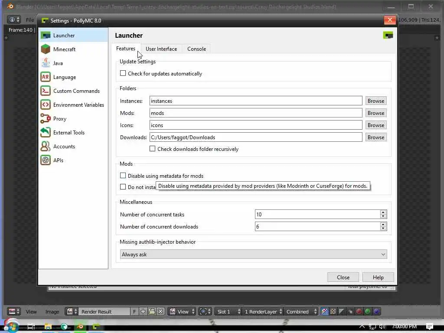Decrease Number of concurrent downloads
This screenshot has width=444, height=333.
coord(383,229)
